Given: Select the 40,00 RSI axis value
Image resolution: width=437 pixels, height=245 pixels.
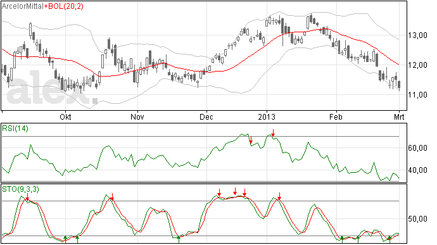Looking at the screenshot, I should (x=417, y=170).
